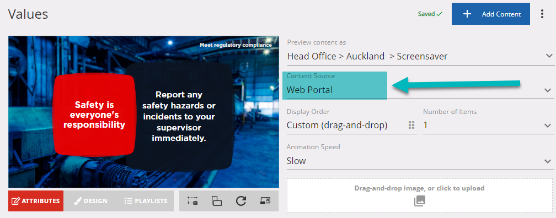Viewport: 556px width, 218px height.
Task: Click the plus icon on Add Content
Action: pyautogui.click(x=467, y=14)
